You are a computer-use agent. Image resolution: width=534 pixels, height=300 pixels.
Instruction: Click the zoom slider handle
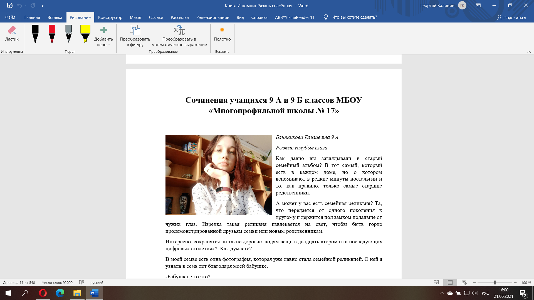click(x=495, y=282)
